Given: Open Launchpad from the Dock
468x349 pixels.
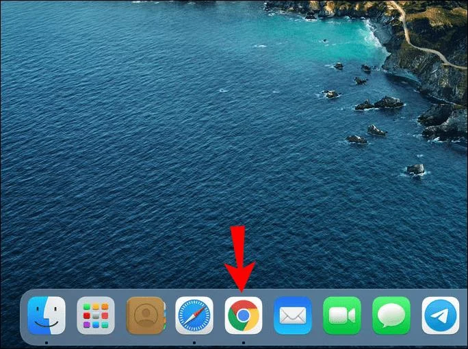Looking at the screenshot, I should 96,315.
